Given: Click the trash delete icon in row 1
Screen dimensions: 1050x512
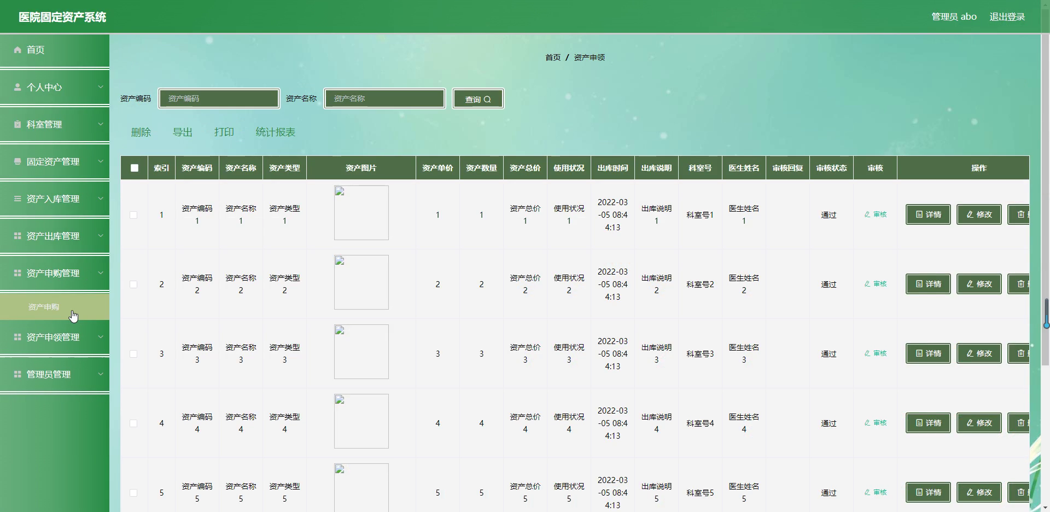Looking at the screenshot, I should 1021,214.
